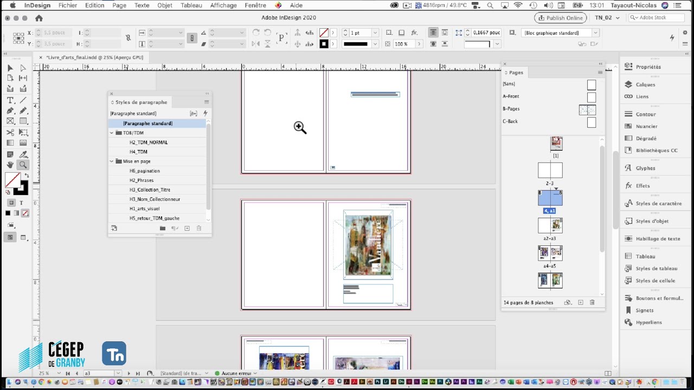Open Aucune erreur preflight dropdown
Screen dimensions: 694x390
(255, 373)
